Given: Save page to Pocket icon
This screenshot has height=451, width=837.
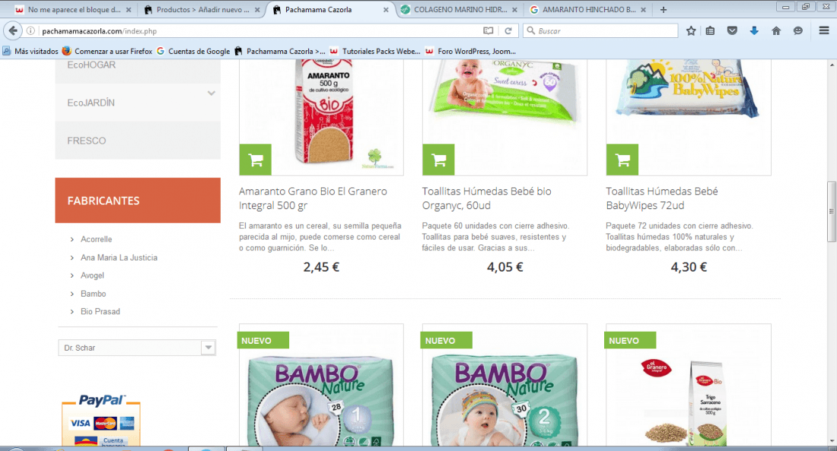Looking at the screenshot, I should tap(732, 31).
